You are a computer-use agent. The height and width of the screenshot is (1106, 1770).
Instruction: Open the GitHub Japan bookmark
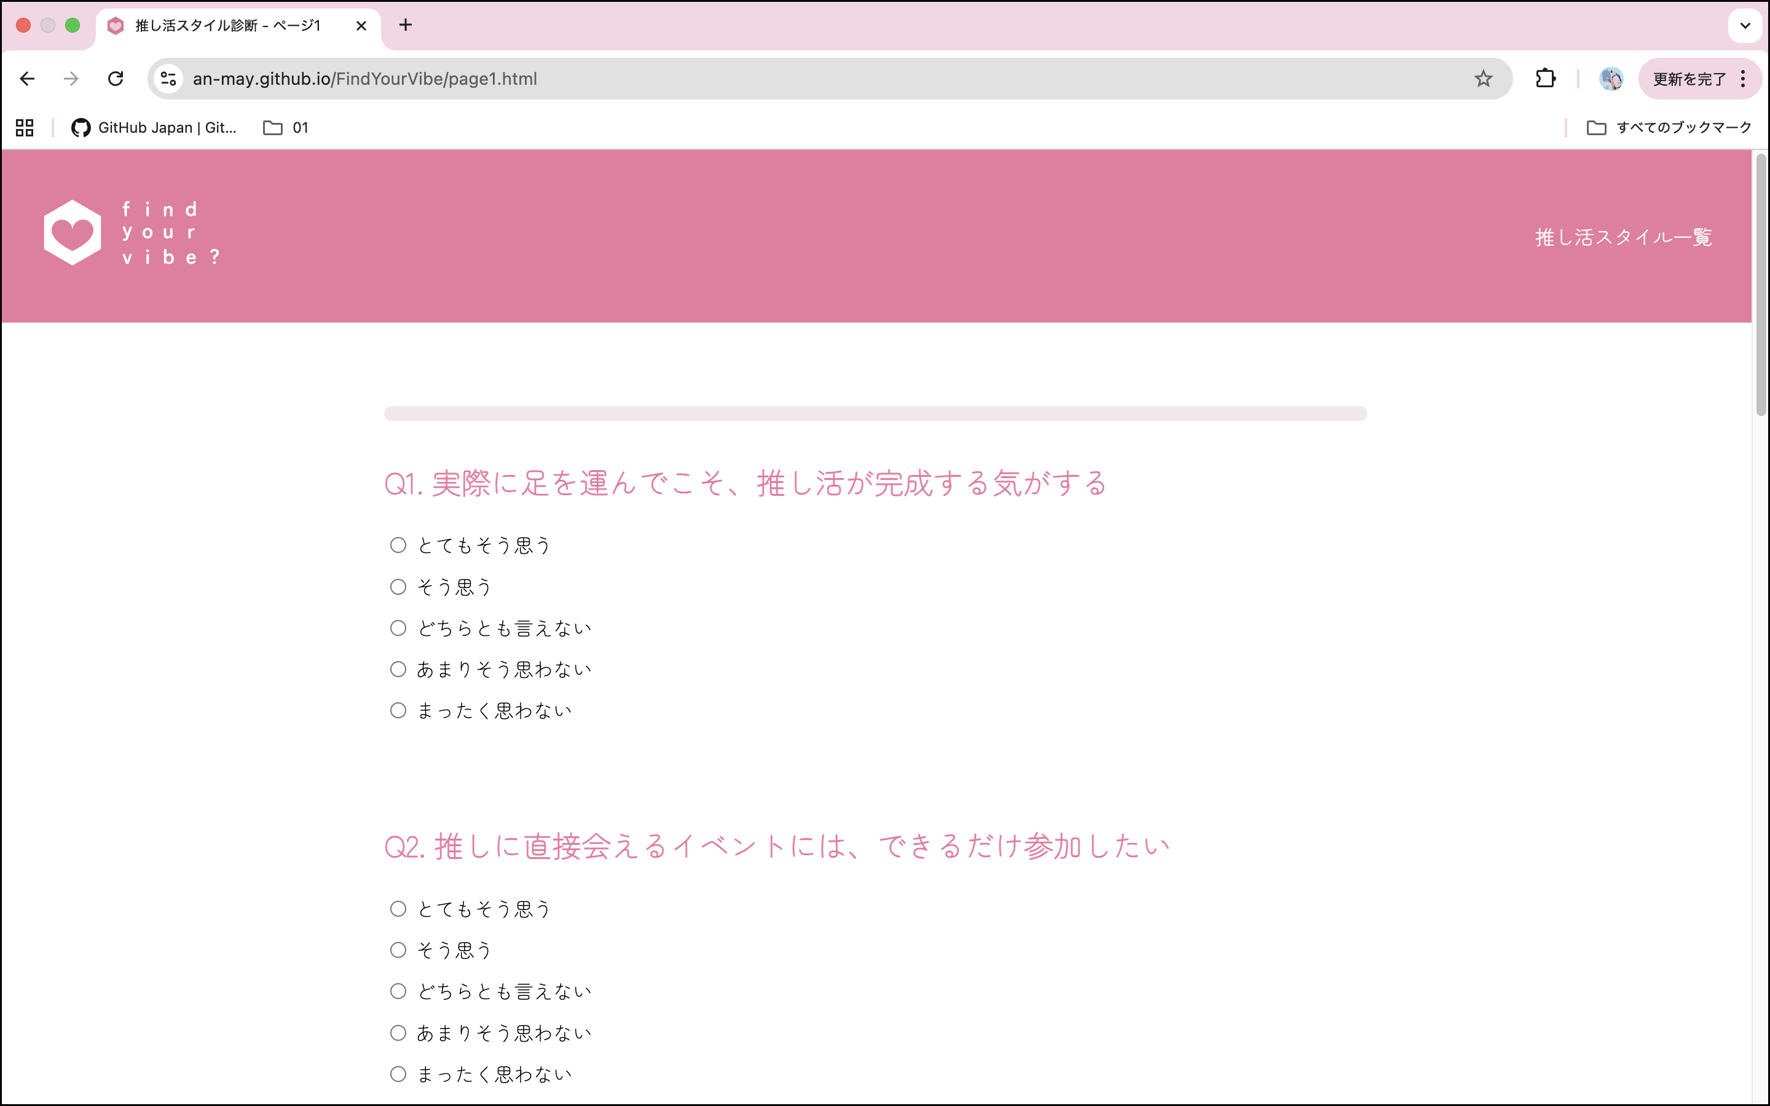154,127
